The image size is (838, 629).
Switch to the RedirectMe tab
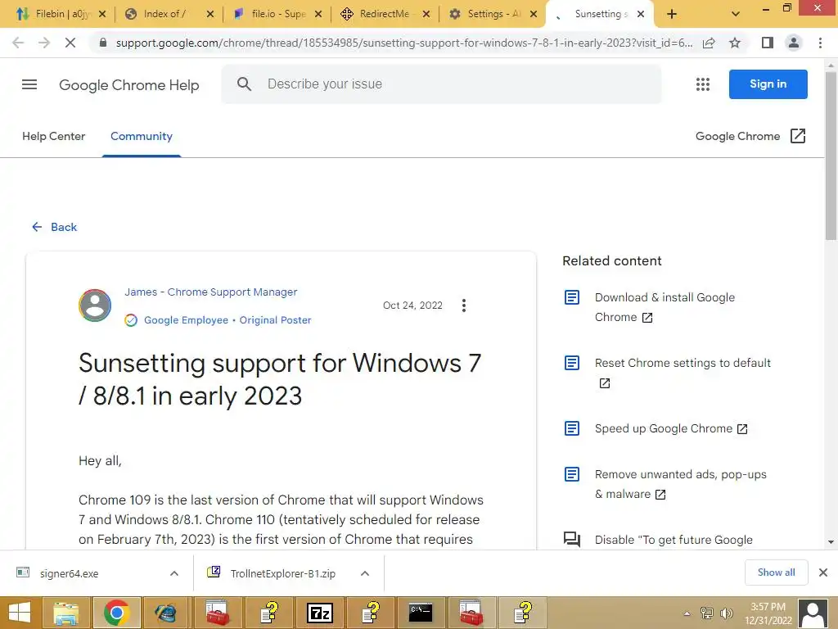coord(383,14)
